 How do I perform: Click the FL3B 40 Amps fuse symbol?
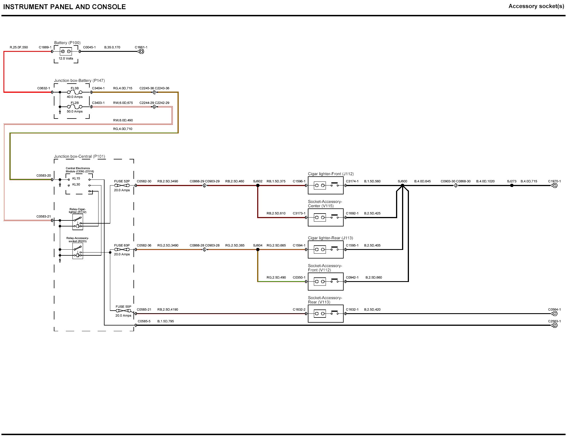point(74,92)
